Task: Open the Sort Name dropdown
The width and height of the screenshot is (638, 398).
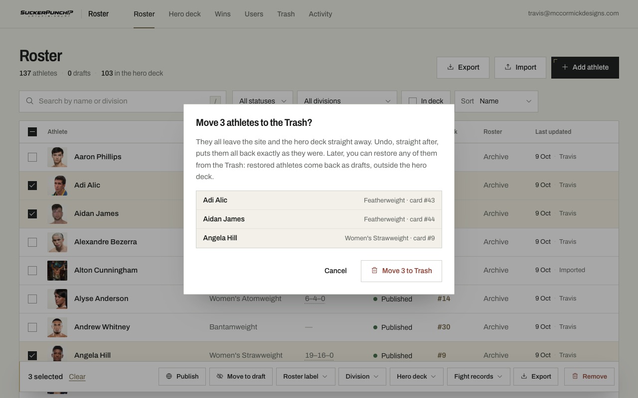Action: [x=496, y=101]
